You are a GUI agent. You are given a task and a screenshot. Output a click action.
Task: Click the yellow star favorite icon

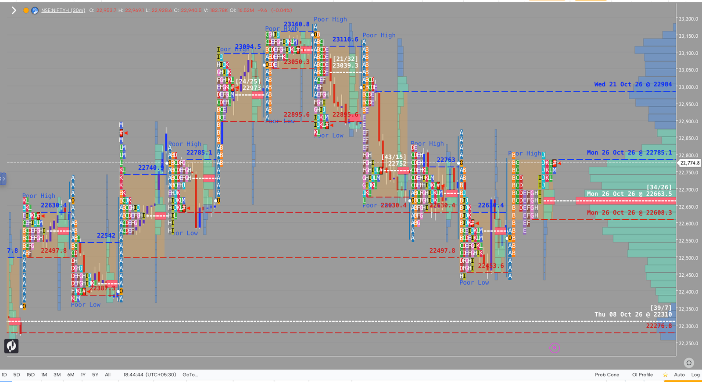coord(665,375)
